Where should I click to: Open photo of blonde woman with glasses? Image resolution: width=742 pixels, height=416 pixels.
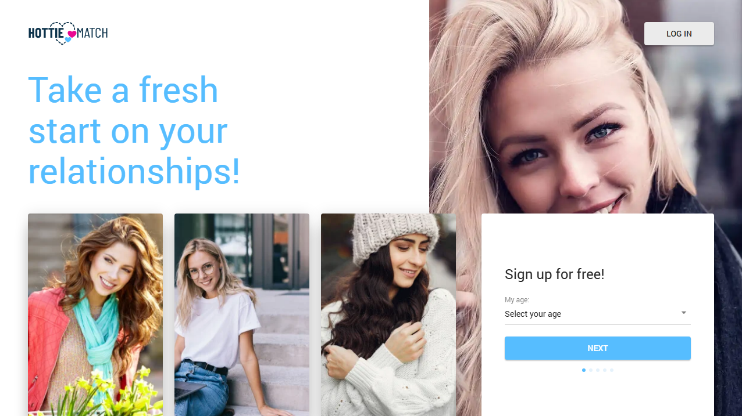(x=242, y=314)
